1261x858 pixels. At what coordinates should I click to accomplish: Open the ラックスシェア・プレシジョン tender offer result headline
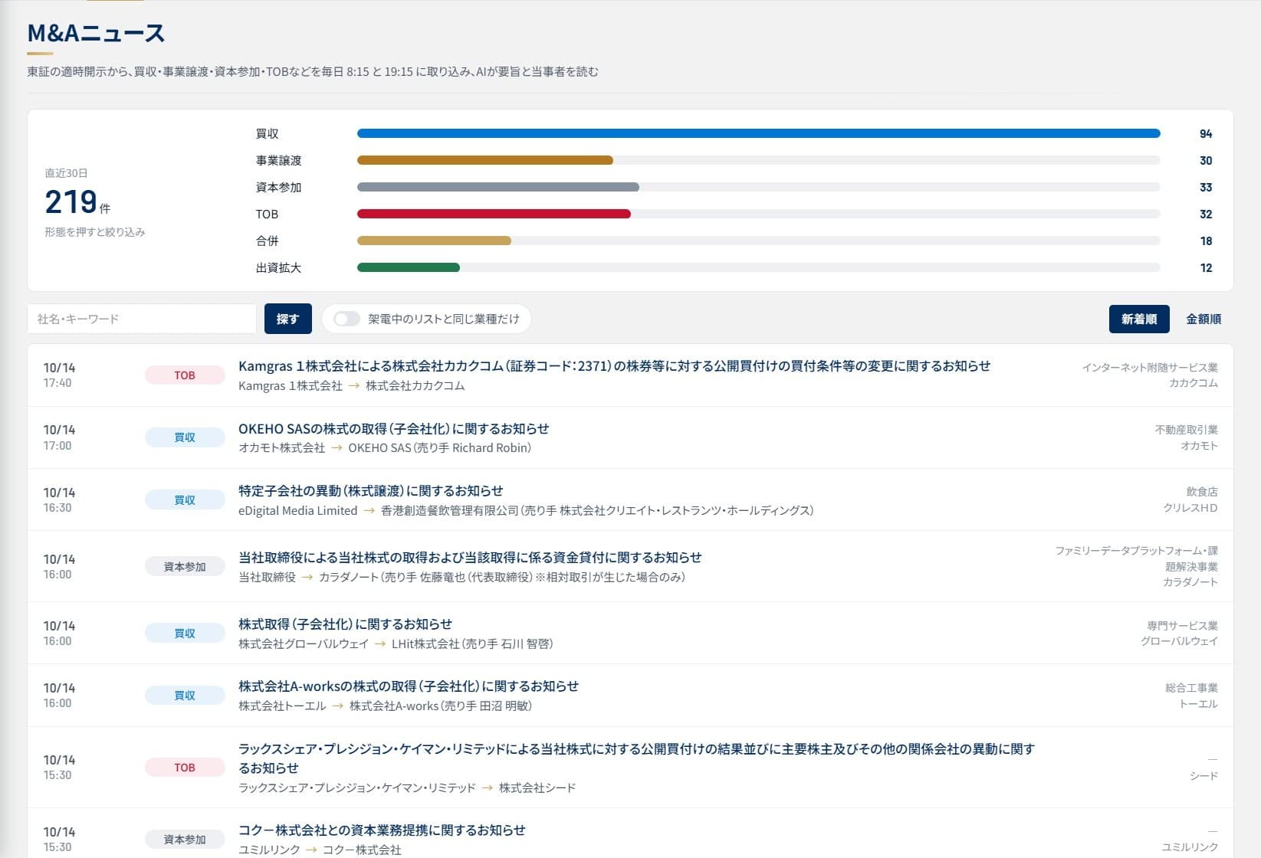[x=636, y=758]
